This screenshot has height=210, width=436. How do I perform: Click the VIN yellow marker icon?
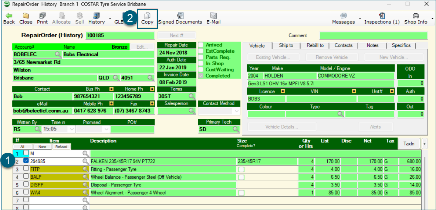pos(354,91)
